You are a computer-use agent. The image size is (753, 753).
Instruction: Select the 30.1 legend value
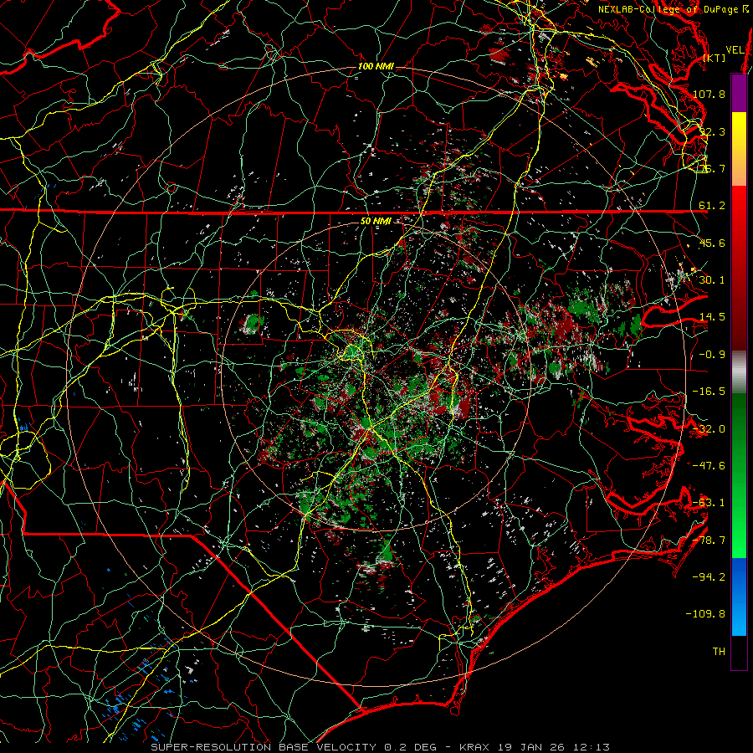tap(712, 280)
